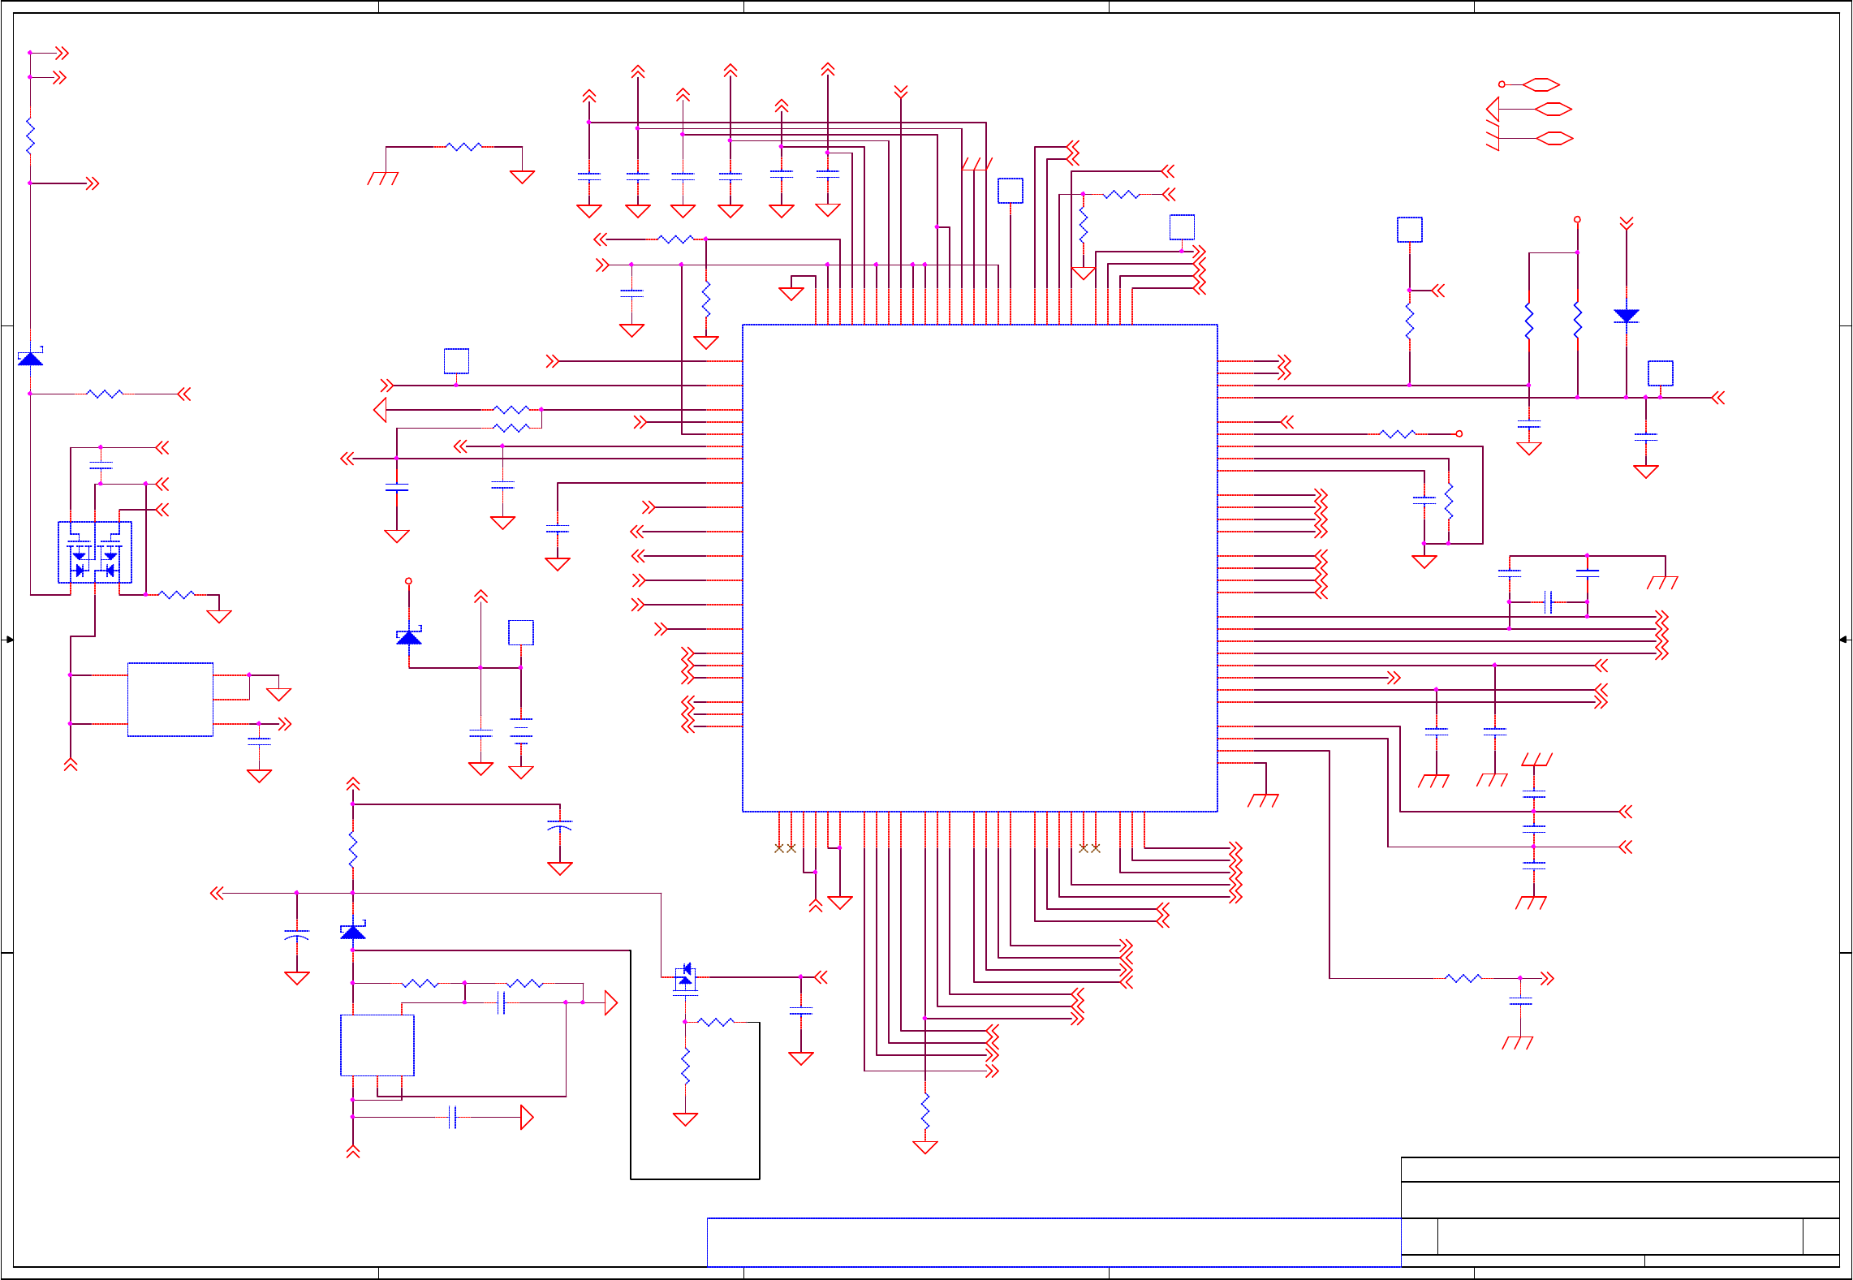
Task: Click the topmost hexagonal port symbol
Action: pos(1541,84)
